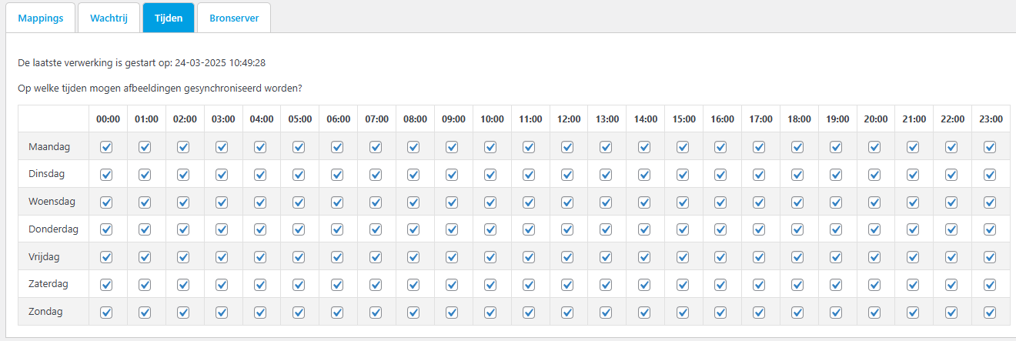Screen dimensions: 1016x341
Task: Toggle Woensdag 06:00 checkbox
Action: [337, 202]
